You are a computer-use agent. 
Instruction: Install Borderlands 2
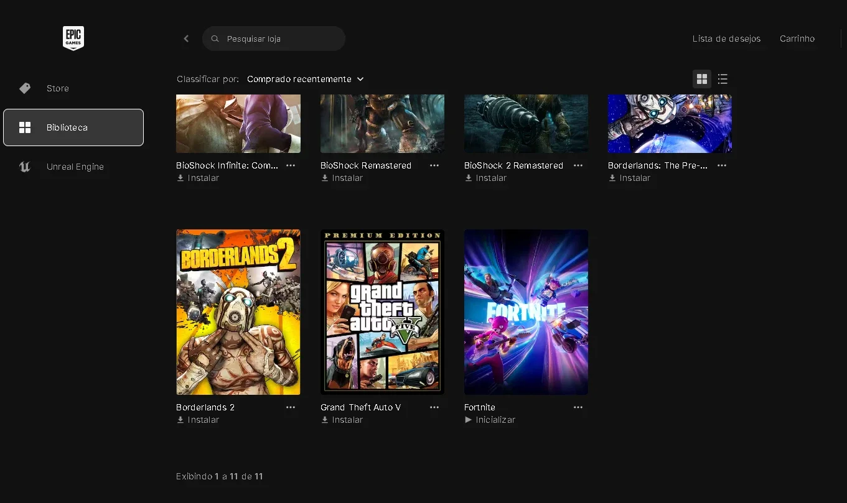coord(198,420)
